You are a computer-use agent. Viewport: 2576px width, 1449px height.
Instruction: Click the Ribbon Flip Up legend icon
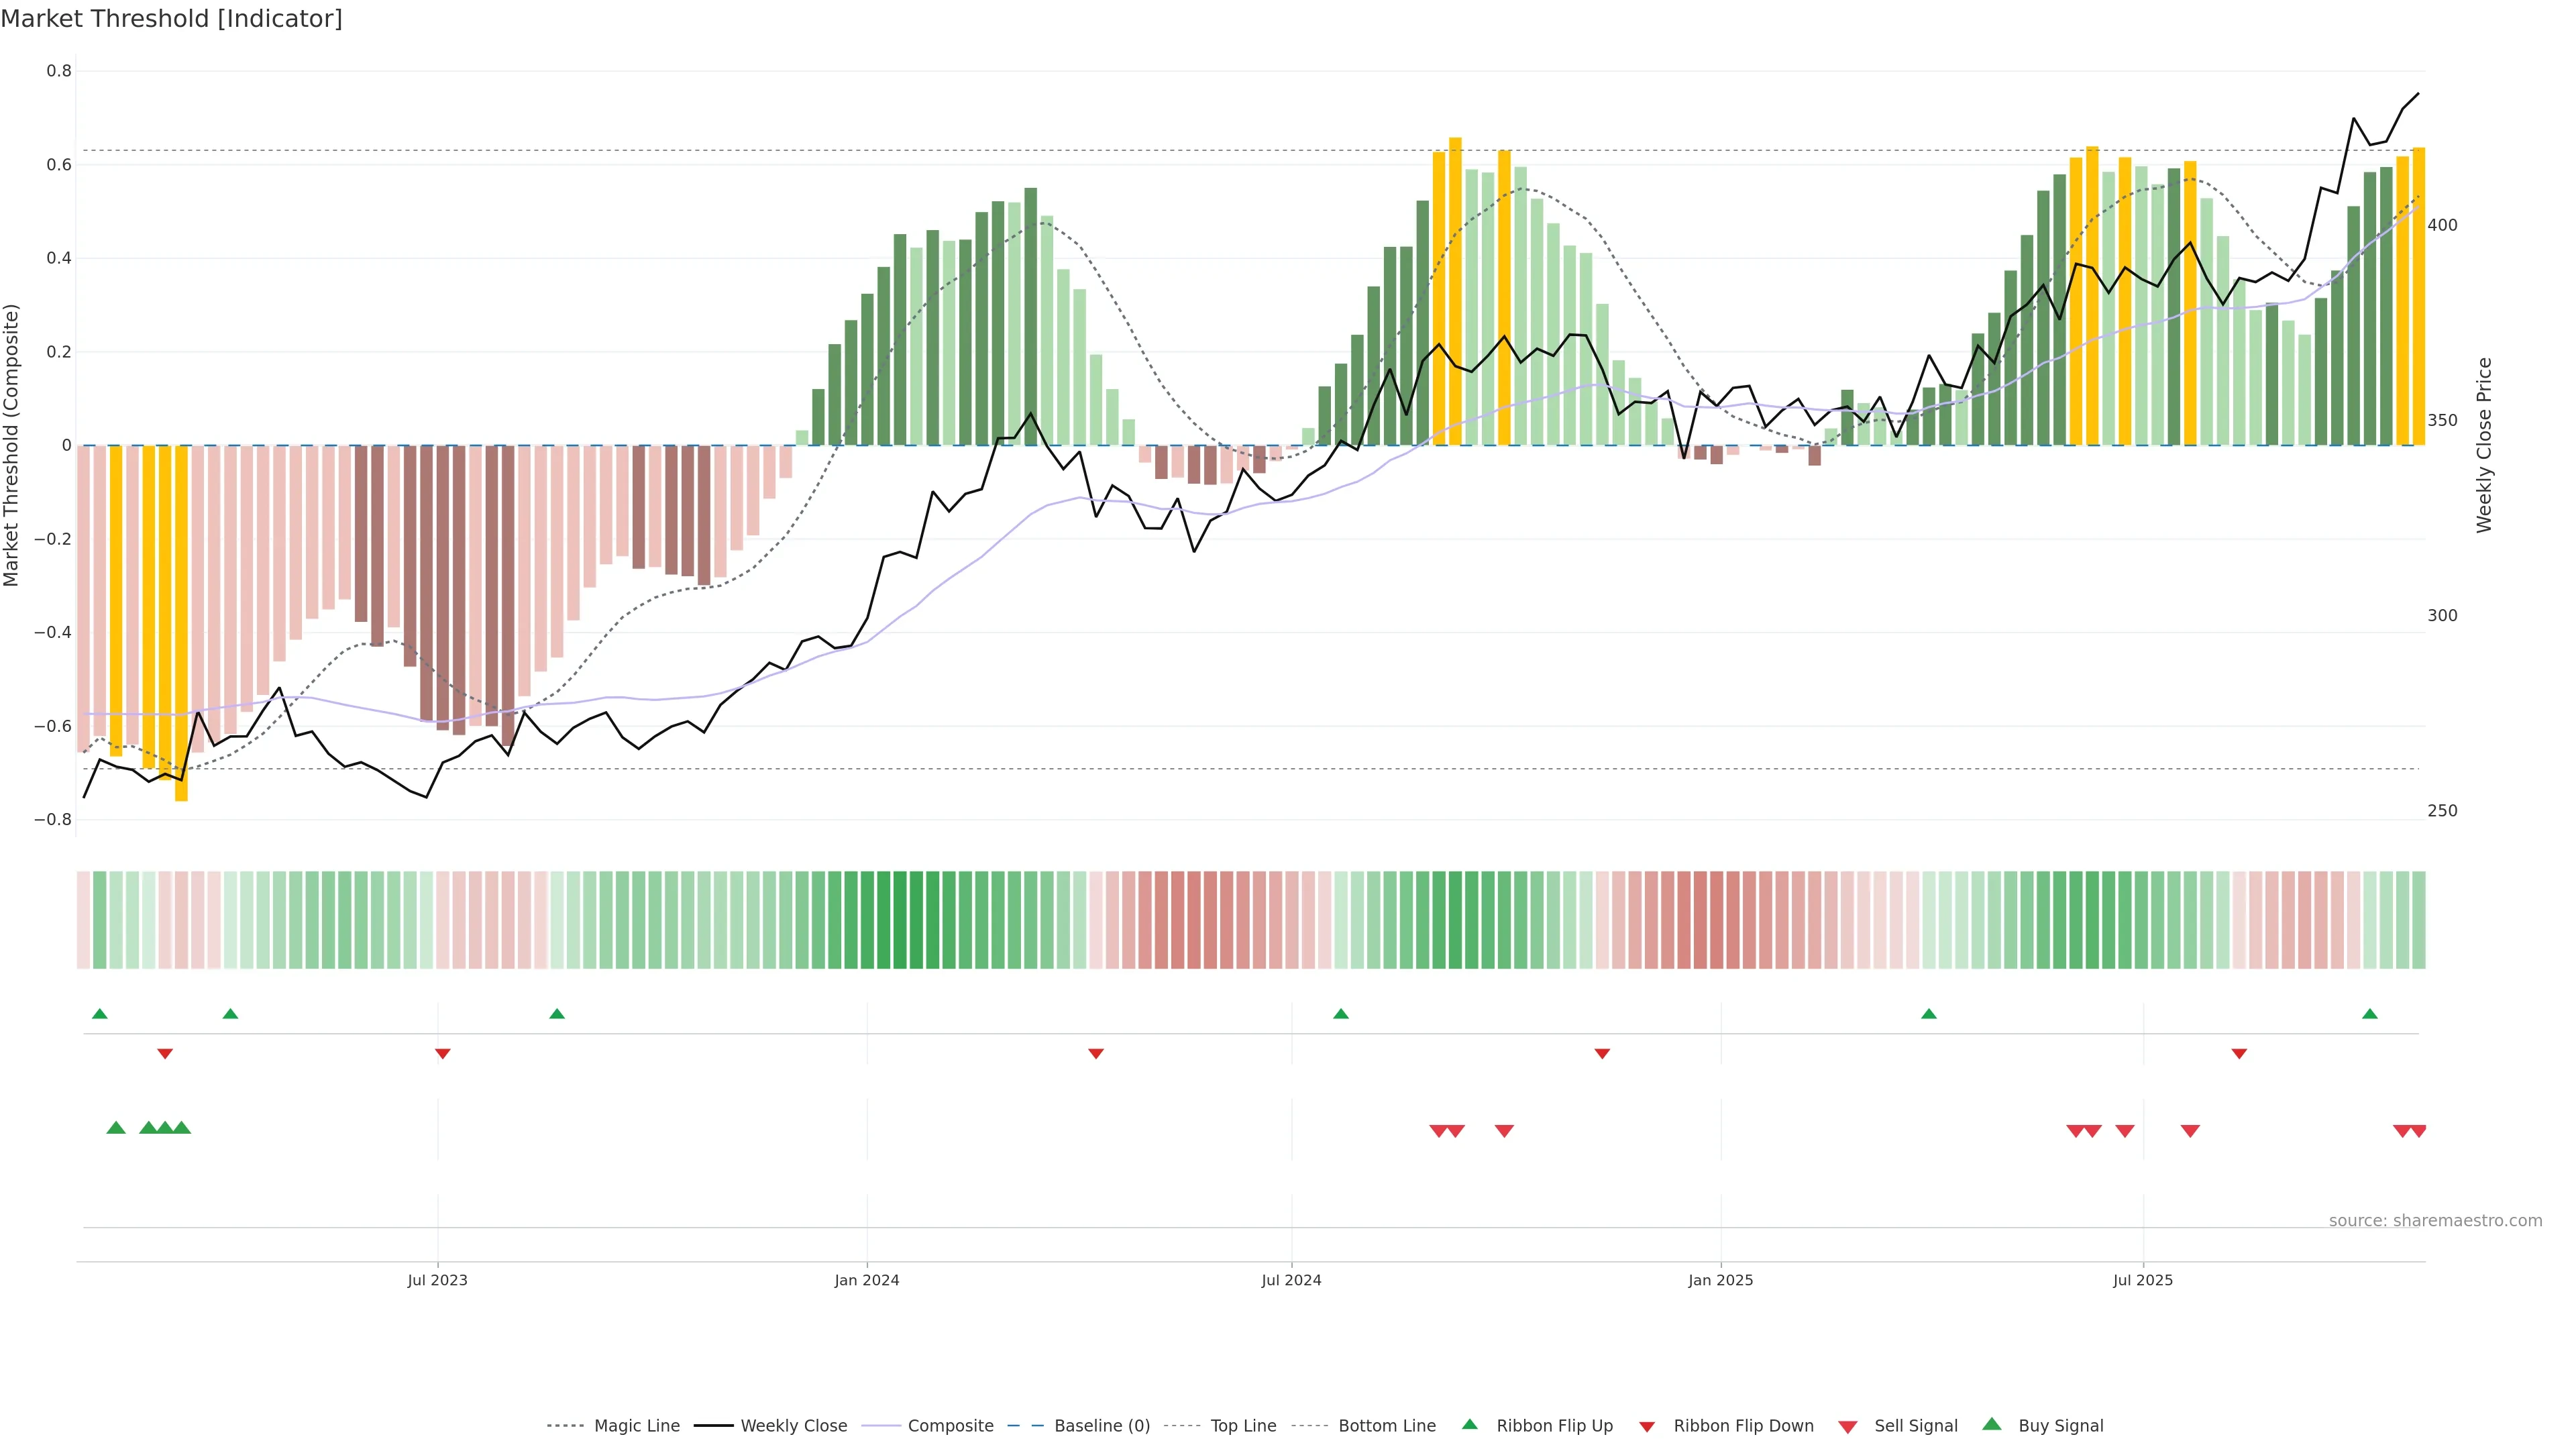click(x=1469, y=1424)
